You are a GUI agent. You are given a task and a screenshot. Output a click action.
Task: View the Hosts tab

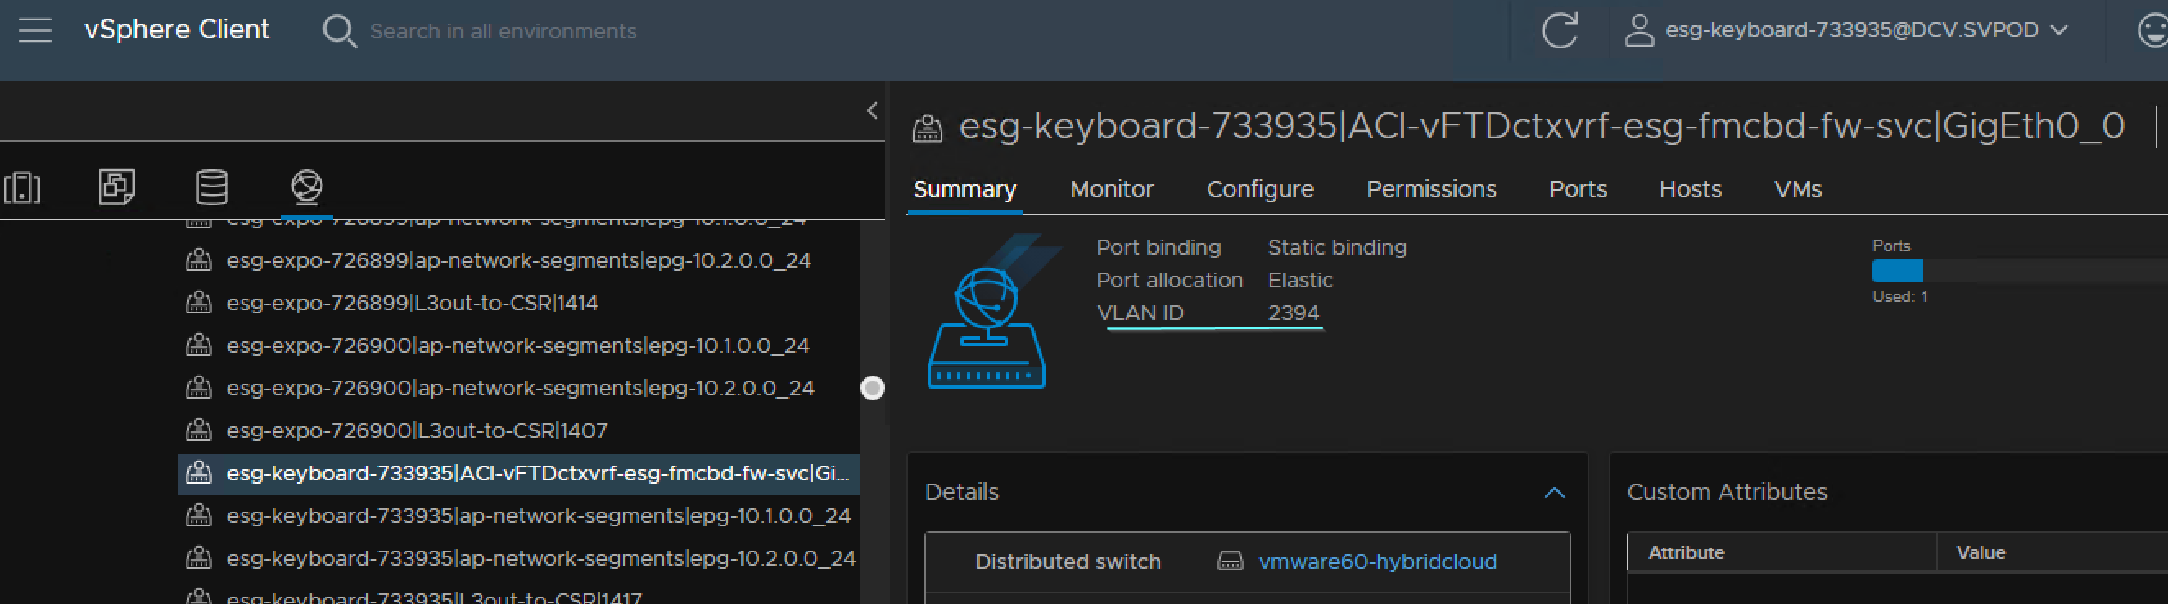click(x=1690, y=189)
